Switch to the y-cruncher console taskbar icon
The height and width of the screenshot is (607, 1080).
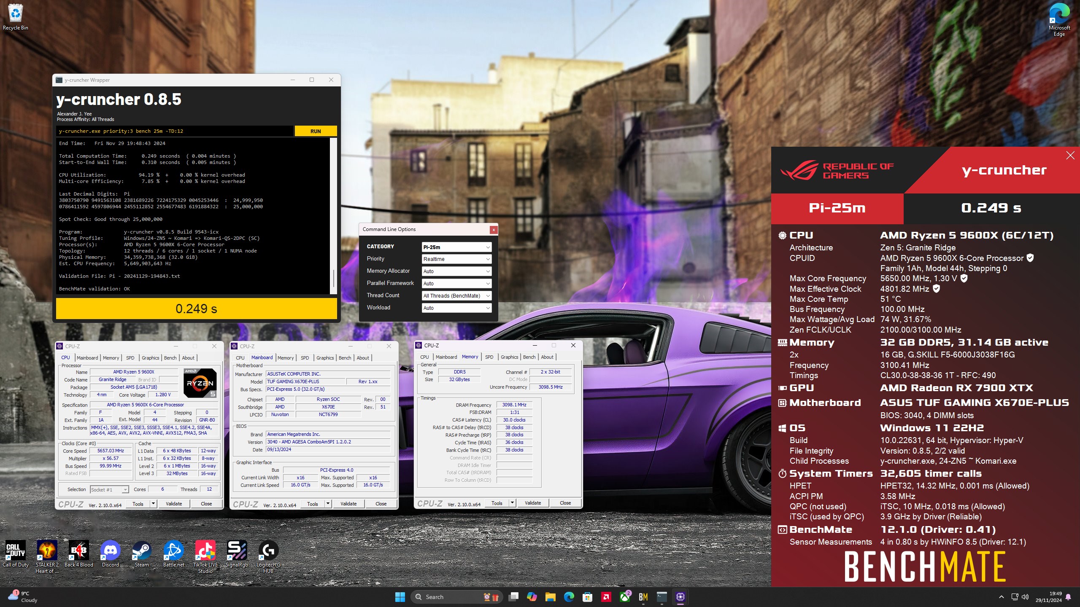coord(662,597)
